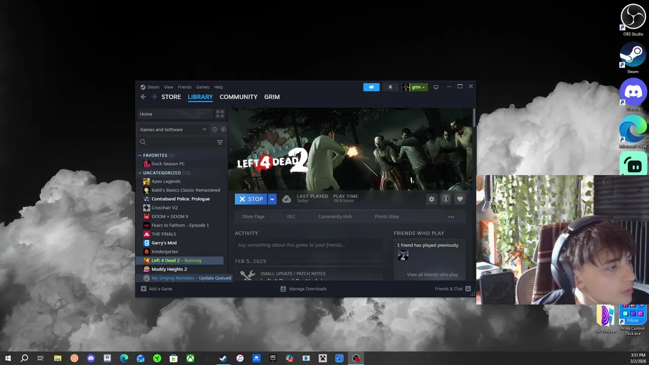
Task: Open the Windows Start menu
Action: tap(8, 358)
